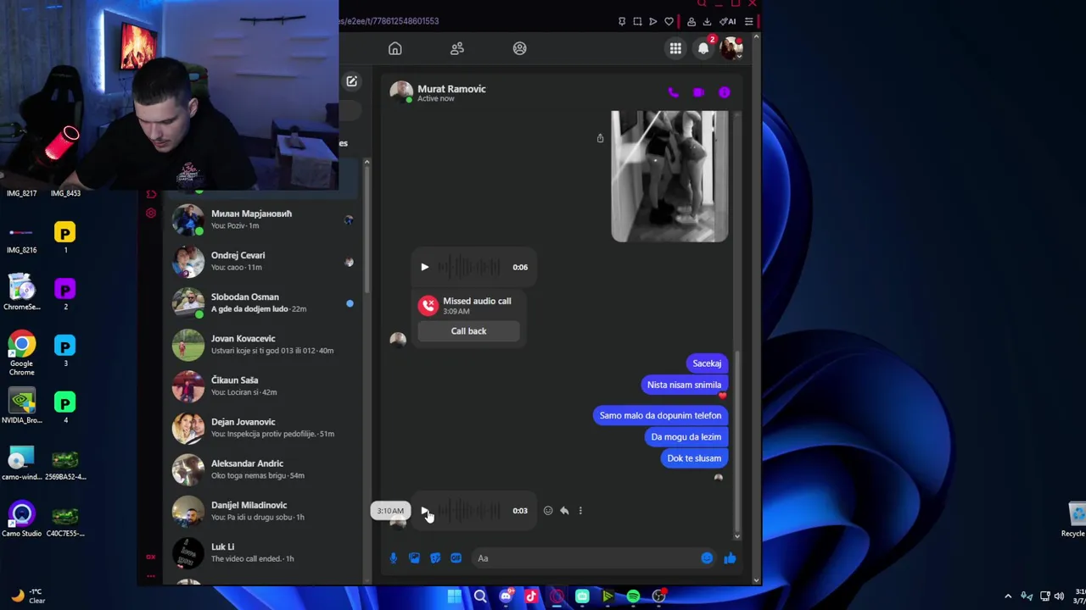The width and height of the screenshot is (1086, 610).
Task: Click the Call back button
Action: [468, 331]
